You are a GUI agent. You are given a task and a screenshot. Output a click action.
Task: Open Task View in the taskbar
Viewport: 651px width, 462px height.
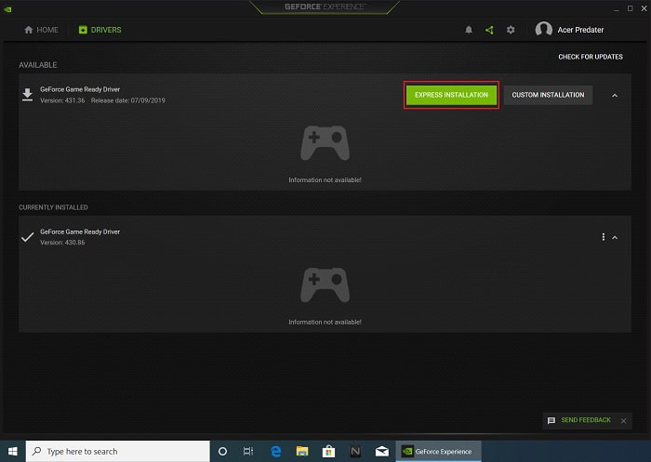click(248, 451)
